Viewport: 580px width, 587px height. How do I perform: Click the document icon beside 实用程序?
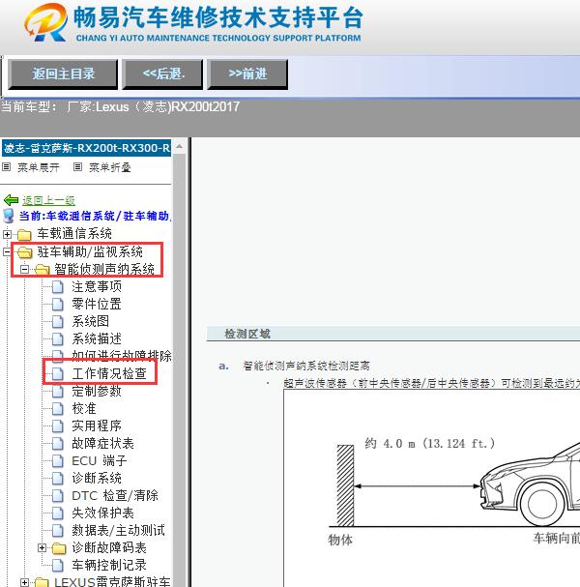click(x=58, y=426)
